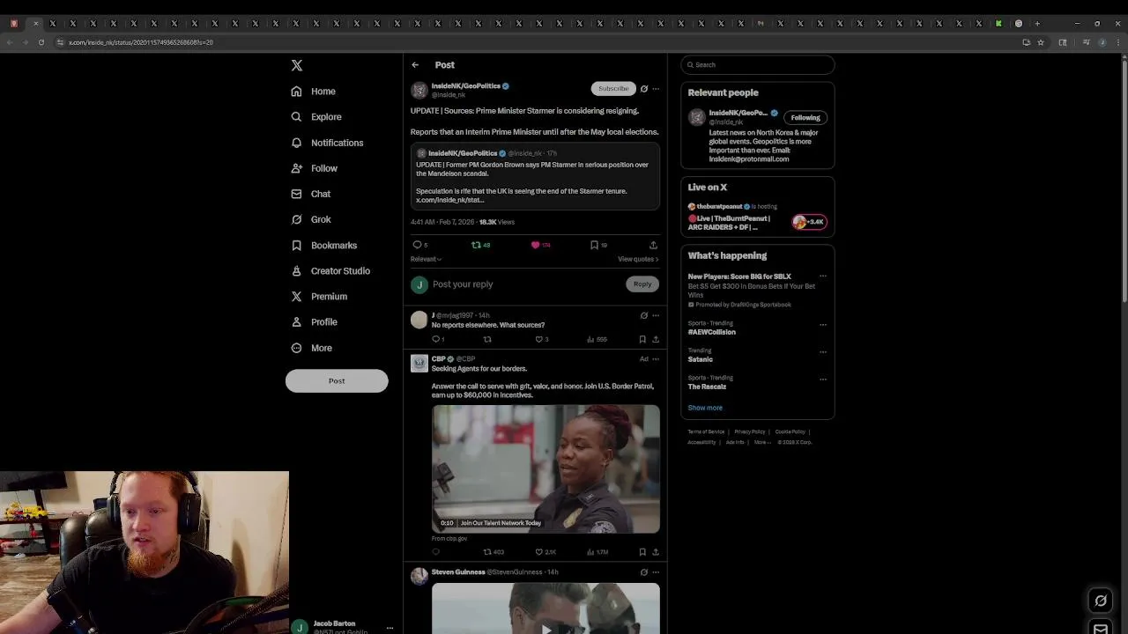
Task: Open Profile in sidebar
Action: tap(315, 322)
